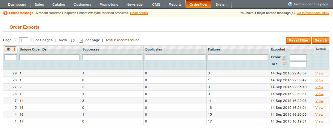Click the Exported From date field
Image resolution: width=333 pixels, height=130 pixels.
pyautogui.click(x=298, y=57)
